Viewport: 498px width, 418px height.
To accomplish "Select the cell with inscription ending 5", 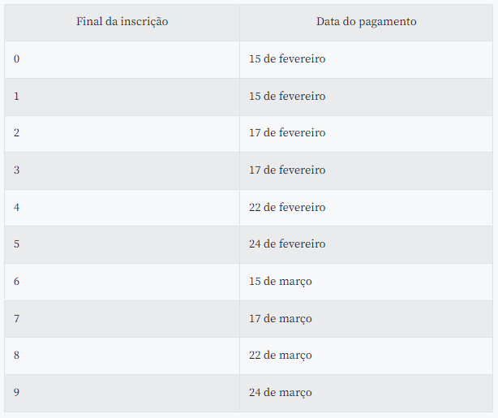I will pos(122,245).
